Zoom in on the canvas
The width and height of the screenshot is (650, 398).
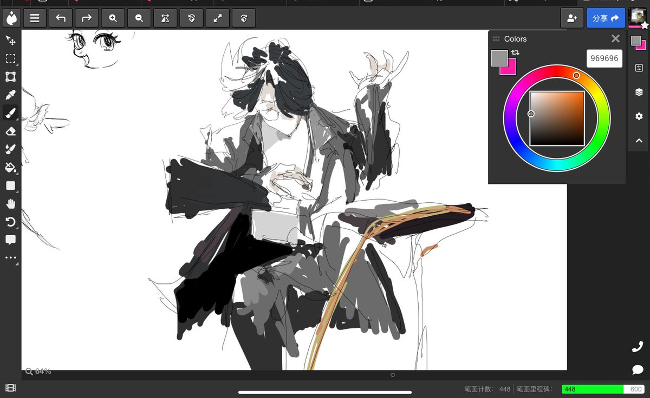[x=113, y=18]
